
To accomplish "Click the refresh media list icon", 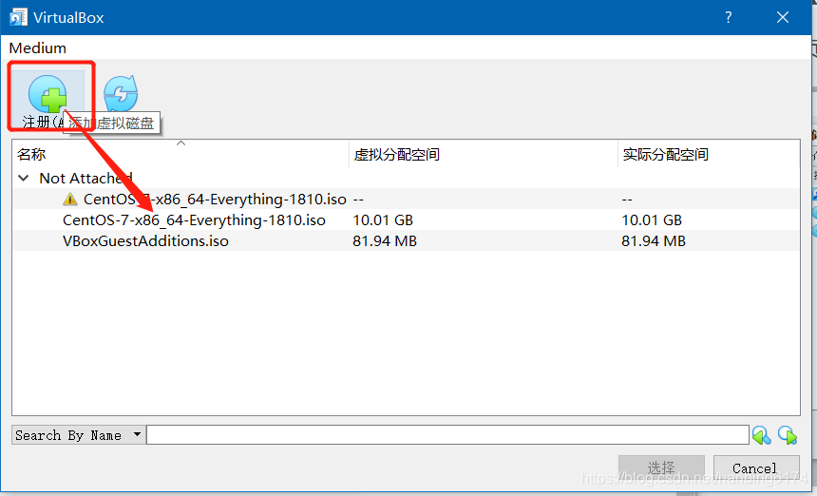I will click(121, 94).
